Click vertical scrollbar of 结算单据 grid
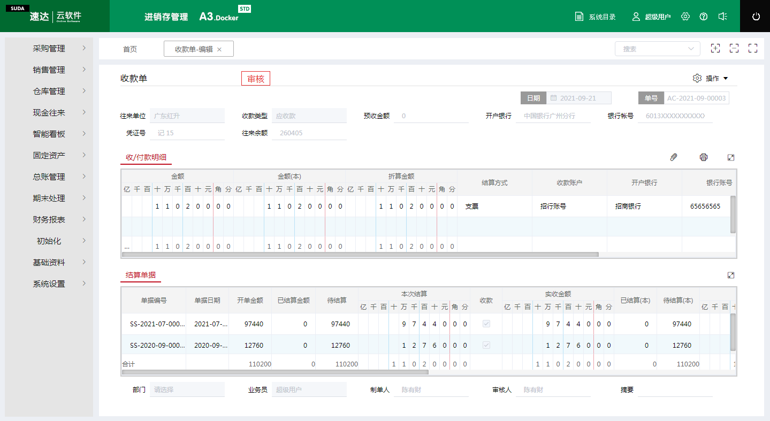 tap(733, 332)
